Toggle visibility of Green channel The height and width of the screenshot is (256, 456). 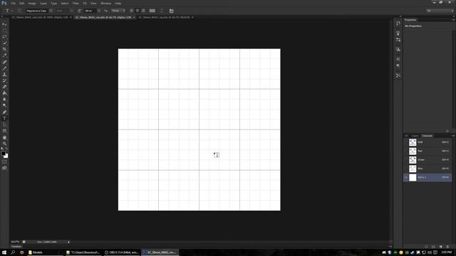(406, 159)
